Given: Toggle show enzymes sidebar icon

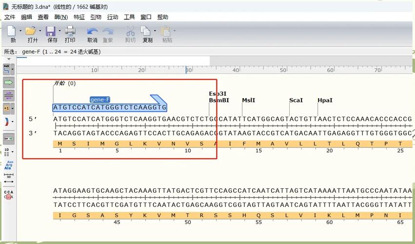Looking at the screenshot, I should (x=7, y=69).
